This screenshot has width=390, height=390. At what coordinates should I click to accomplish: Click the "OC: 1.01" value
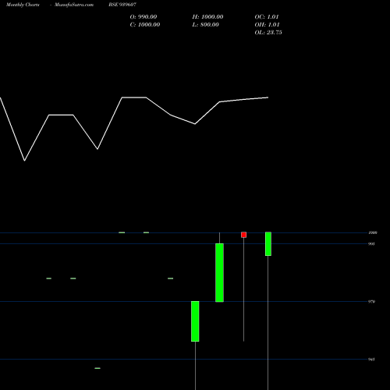click(267, 17)
